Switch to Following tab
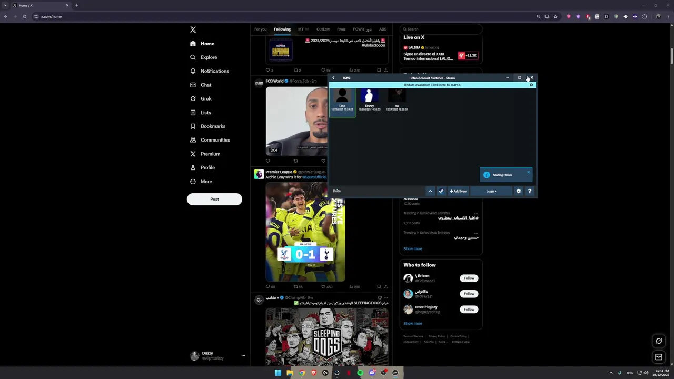Screen dimensions: 674x379 click(x=282, y=29)
